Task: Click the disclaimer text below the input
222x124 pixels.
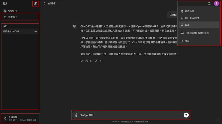Action: coord(131,122)
